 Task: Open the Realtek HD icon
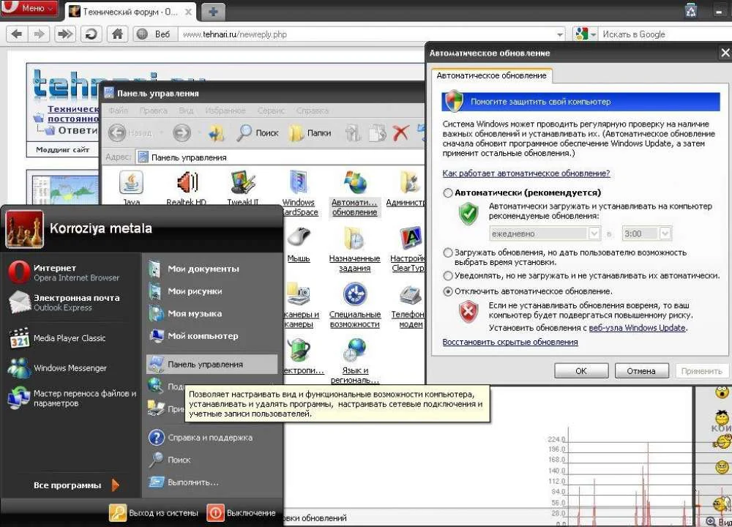186,188
